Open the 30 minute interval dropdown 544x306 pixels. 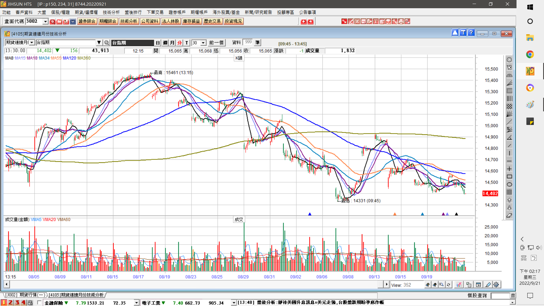pos(203,43)
